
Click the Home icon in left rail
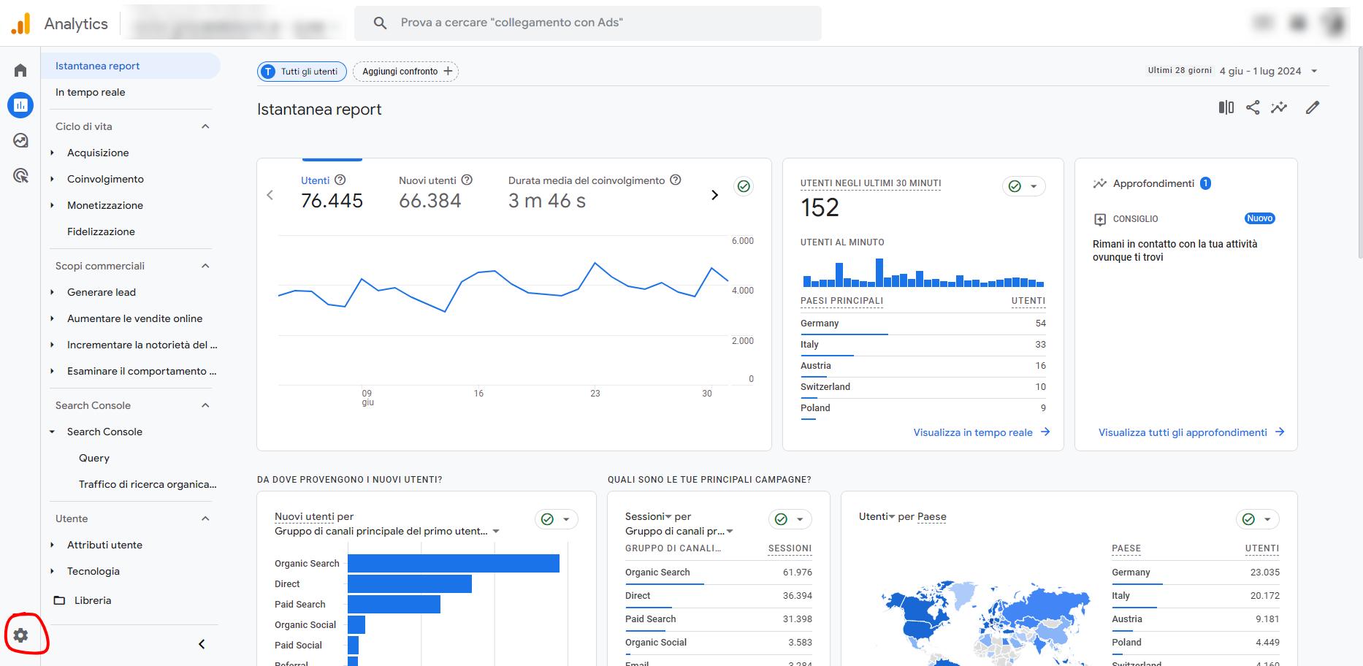coord(20,70)
